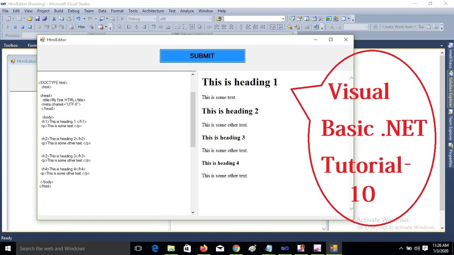Click the Align Tops icon
The height and width of the screenshot is (255, 454).
point(153,27)
